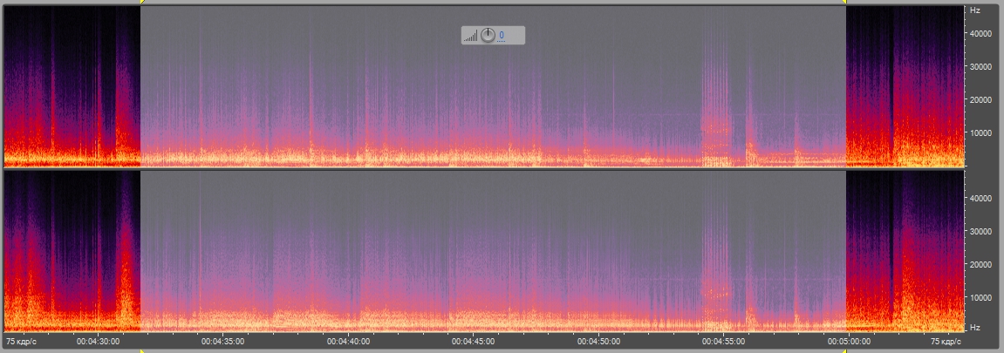Click 10000 on the upper channel frequency scale

point(980,133)
